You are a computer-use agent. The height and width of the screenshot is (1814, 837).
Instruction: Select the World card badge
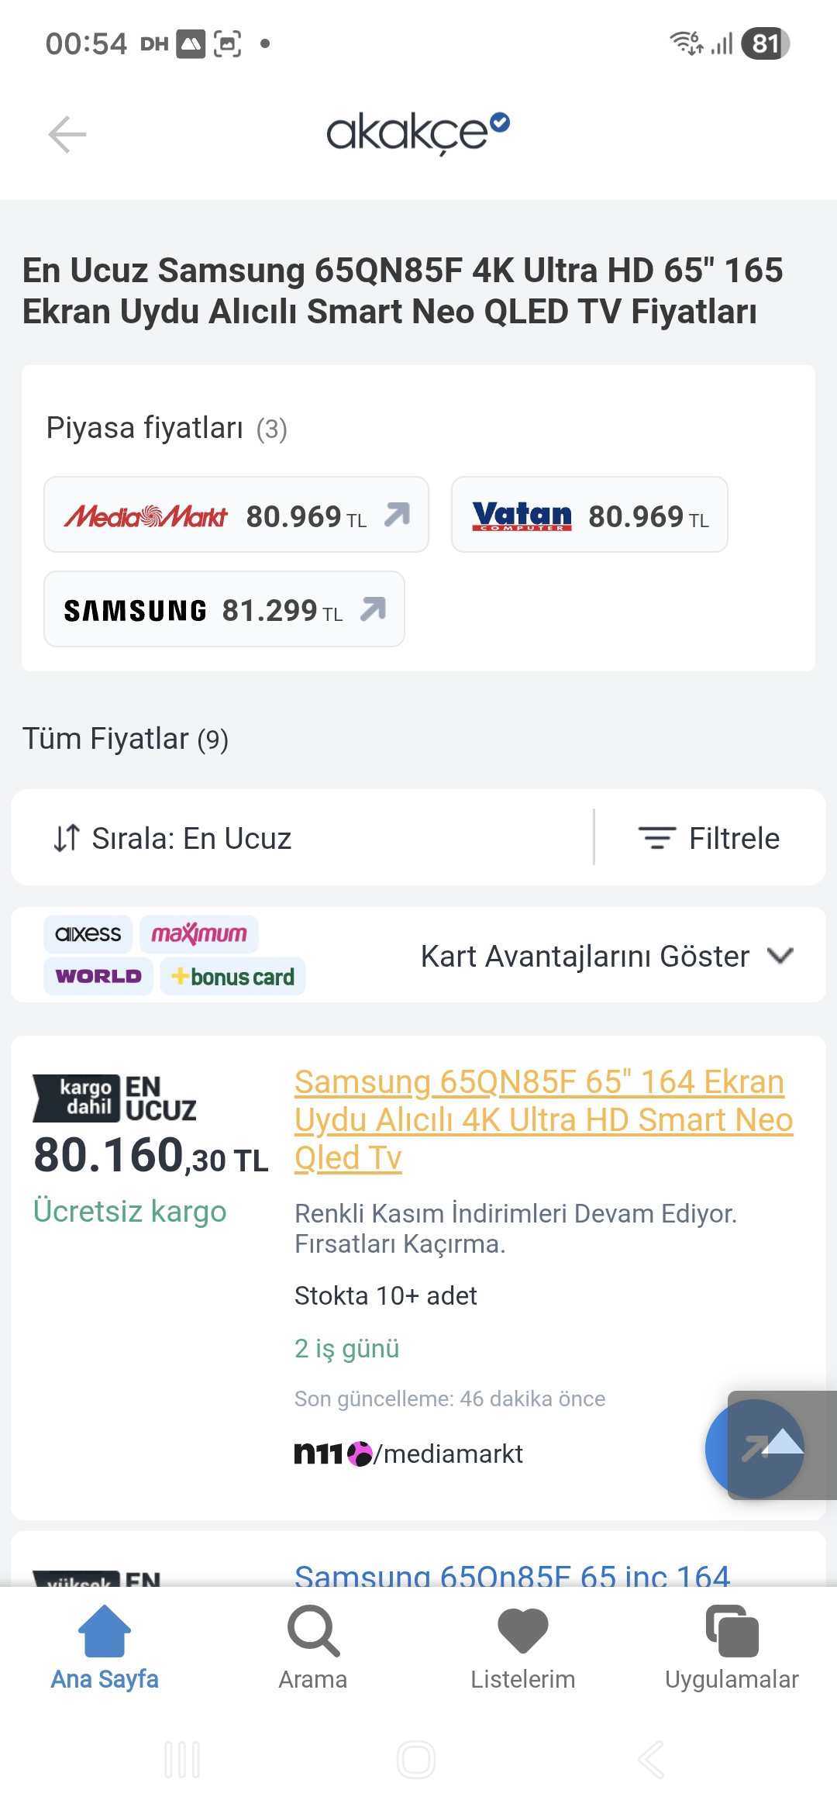pos(98,976)
